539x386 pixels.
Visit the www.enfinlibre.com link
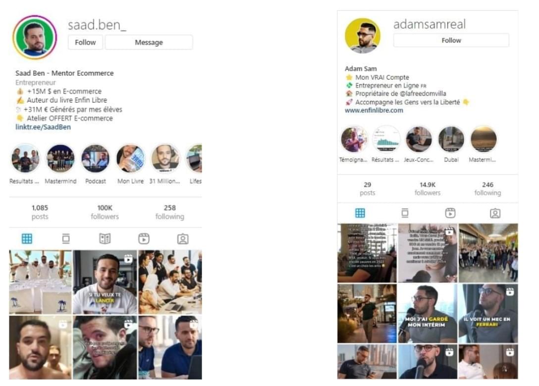[x=374, y=110]
